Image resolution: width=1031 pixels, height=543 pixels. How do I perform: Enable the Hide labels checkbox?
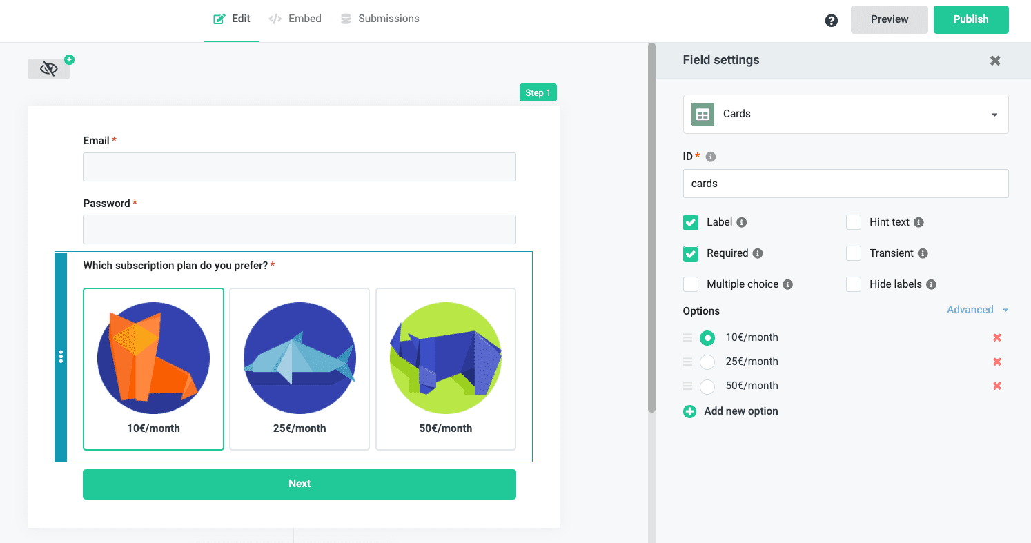click(x=854, y=284)
